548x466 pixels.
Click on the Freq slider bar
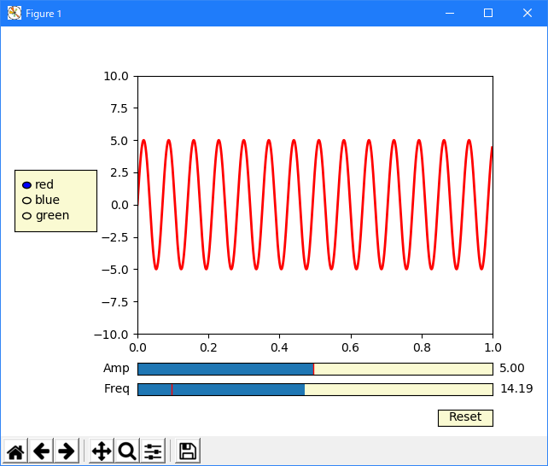315,389
